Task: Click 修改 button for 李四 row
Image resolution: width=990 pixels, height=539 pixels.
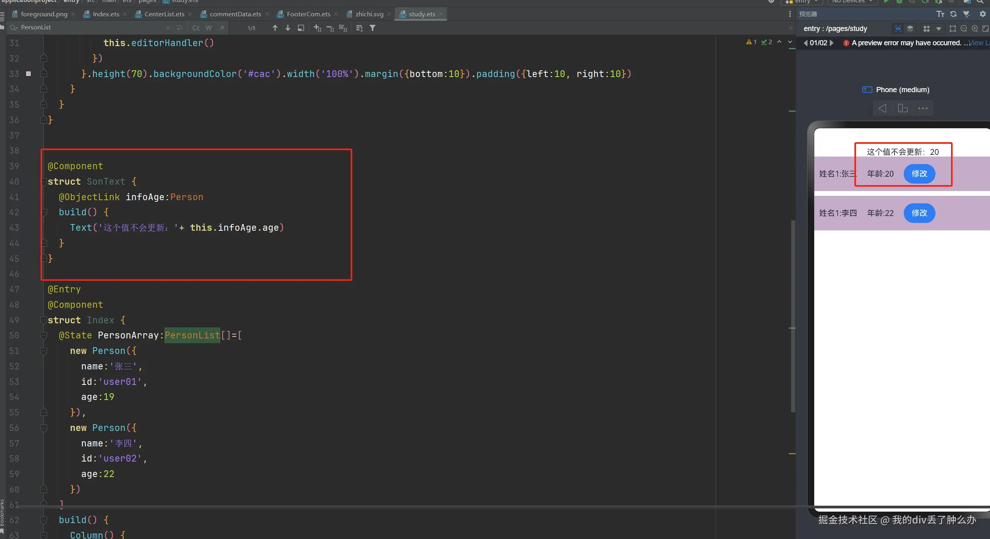Action: click(919, 213)
